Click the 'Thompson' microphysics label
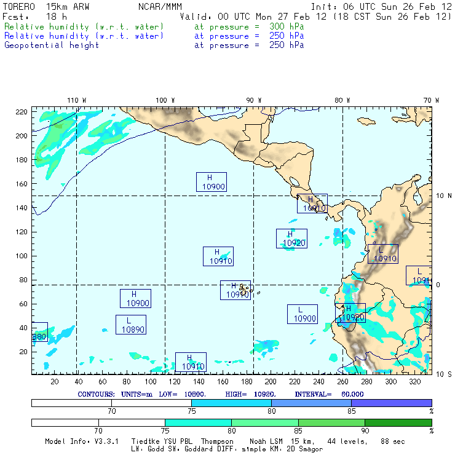Screen dimensions: 455x455 pos(217,441)
